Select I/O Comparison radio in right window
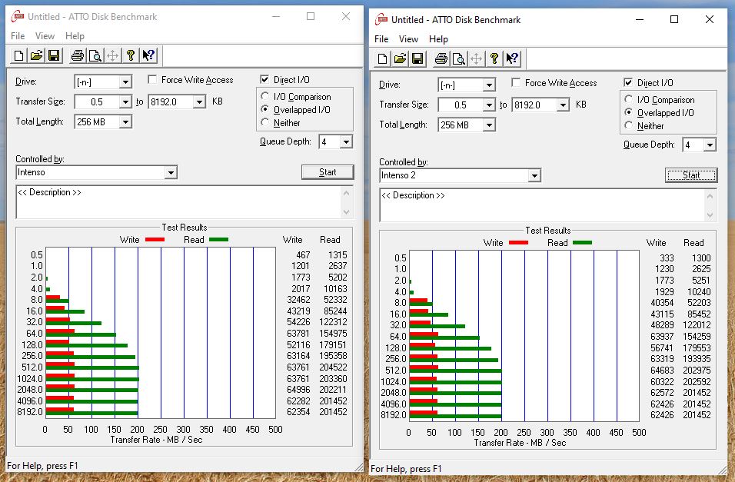Screen dimensions: 735x482 pos(629,99)
